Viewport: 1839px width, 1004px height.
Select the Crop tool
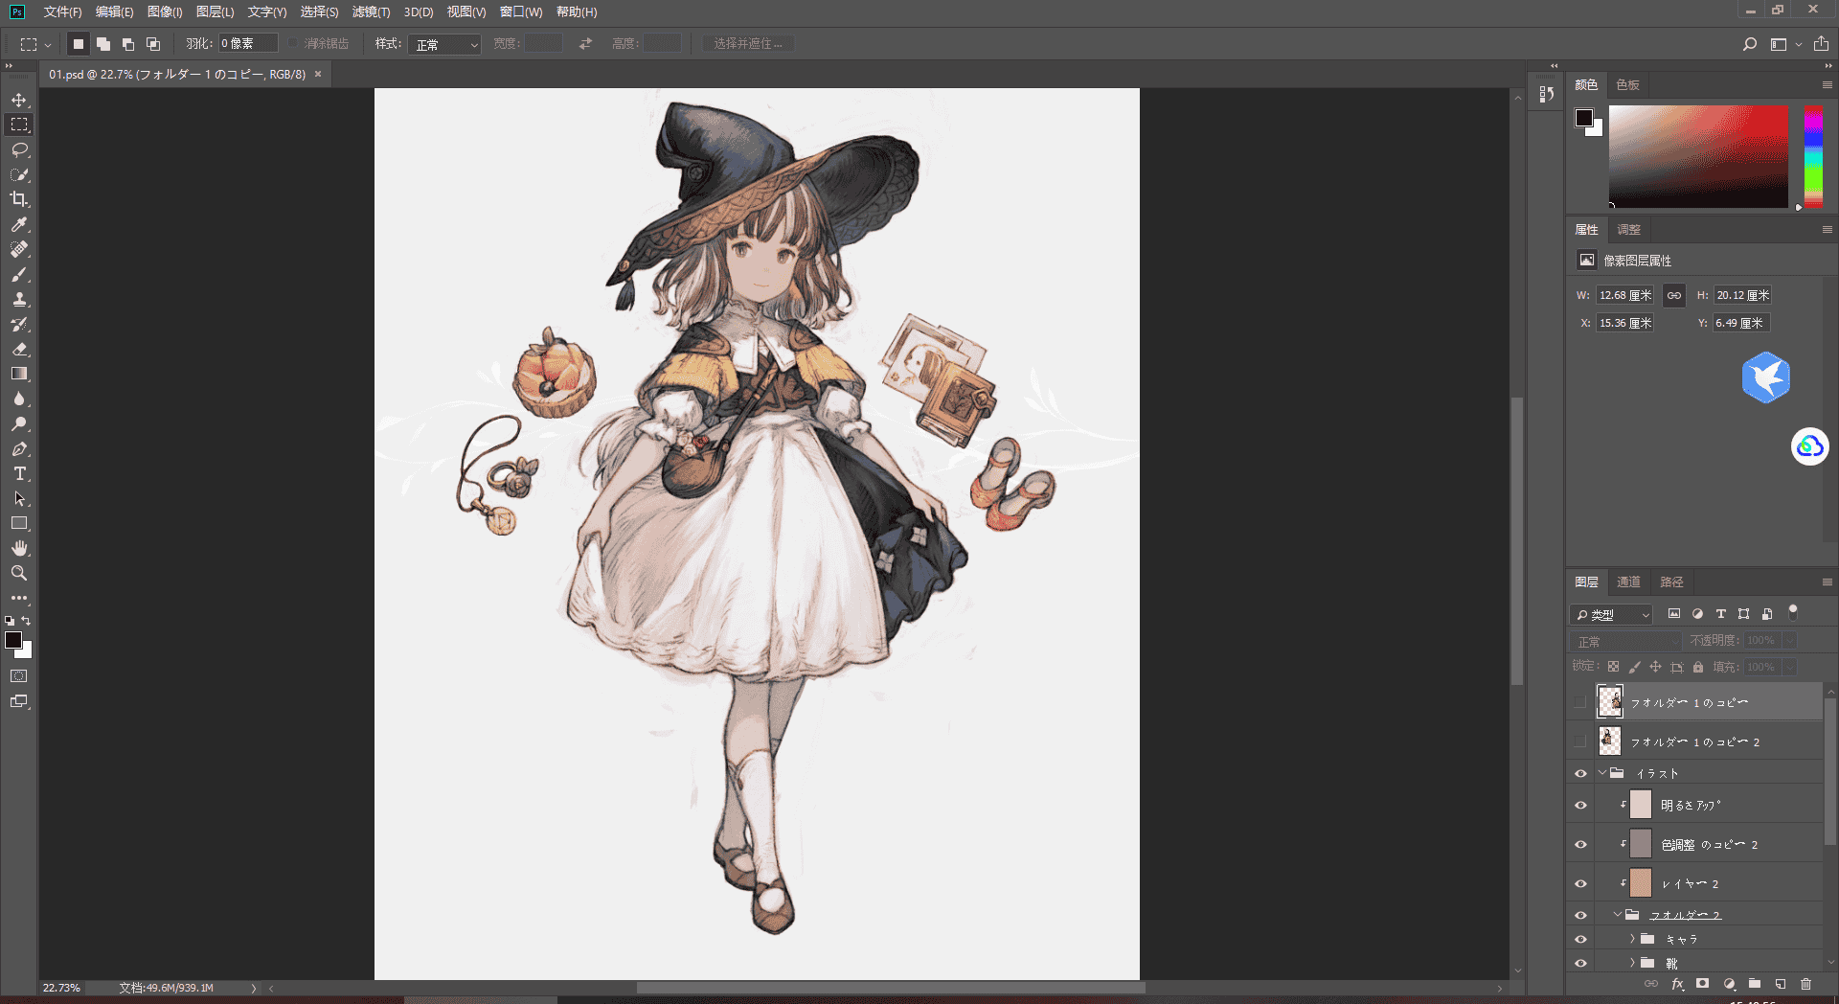click(19, 199)
